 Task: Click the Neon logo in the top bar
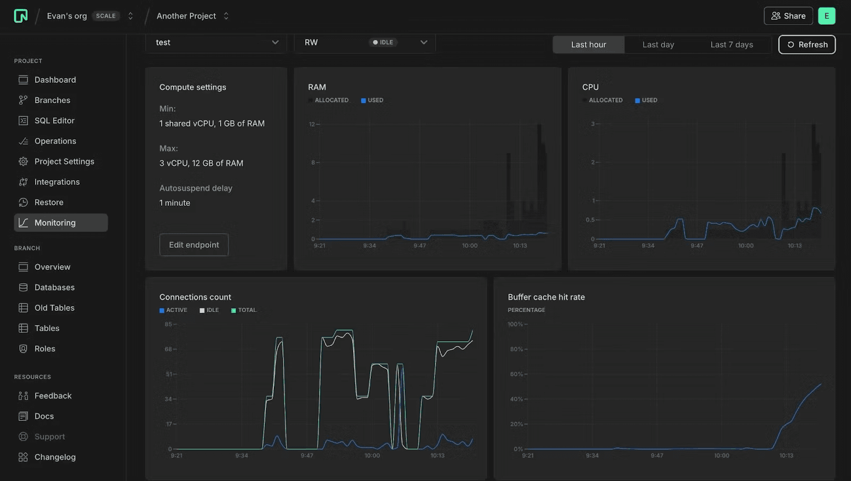(21, 15)
